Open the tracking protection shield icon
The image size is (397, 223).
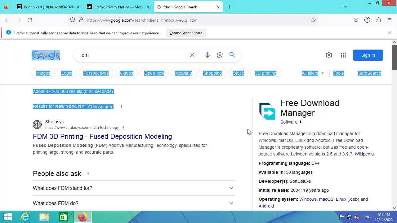(x=73, y=20)
